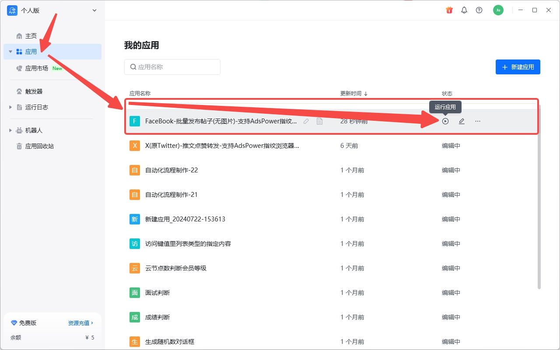Click 编辑中 status of 面试判断 row
Viewport: 560px width, 350px height.
(x=451, y=293)
